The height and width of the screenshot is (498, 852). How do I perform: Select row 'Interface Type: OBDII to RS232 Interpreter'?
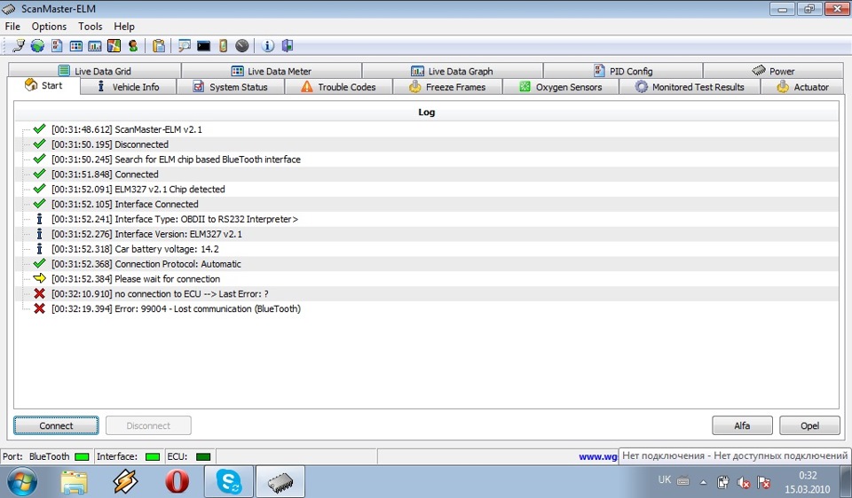[x=427, y=219]
